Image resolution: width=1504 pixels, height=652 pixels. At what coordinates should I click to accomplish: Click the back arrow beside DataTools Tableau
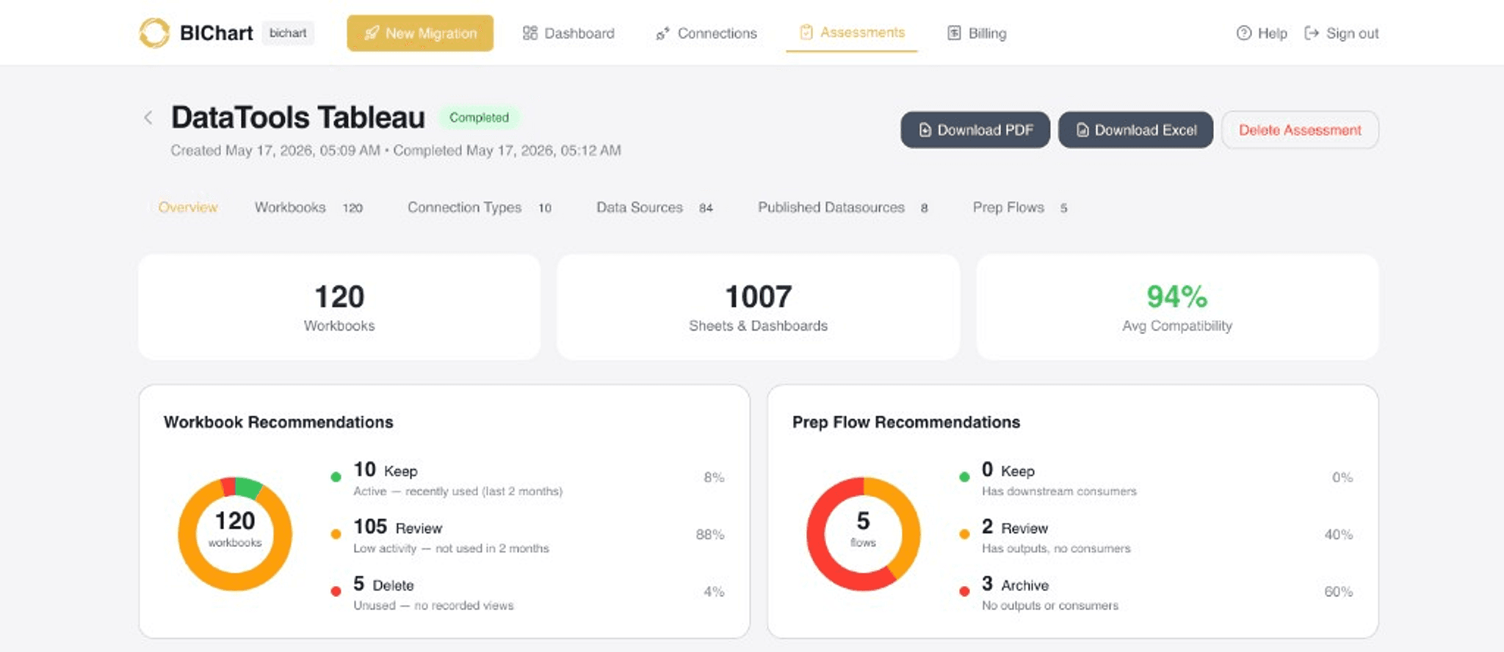(148, 117)
